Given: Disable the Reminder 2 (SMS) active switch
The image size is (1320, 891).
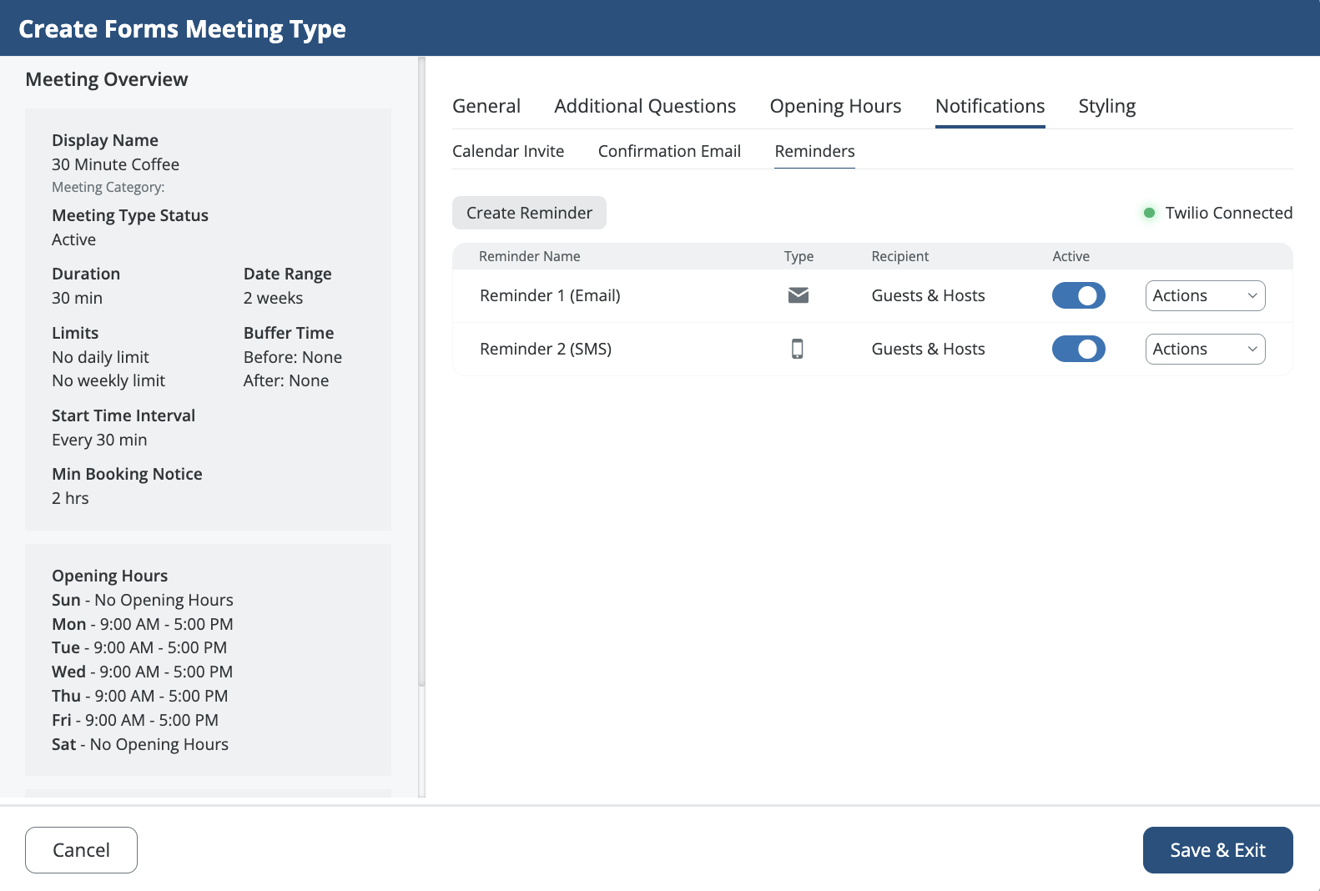Looking at the screenshot, I should tap(1078, 349).
